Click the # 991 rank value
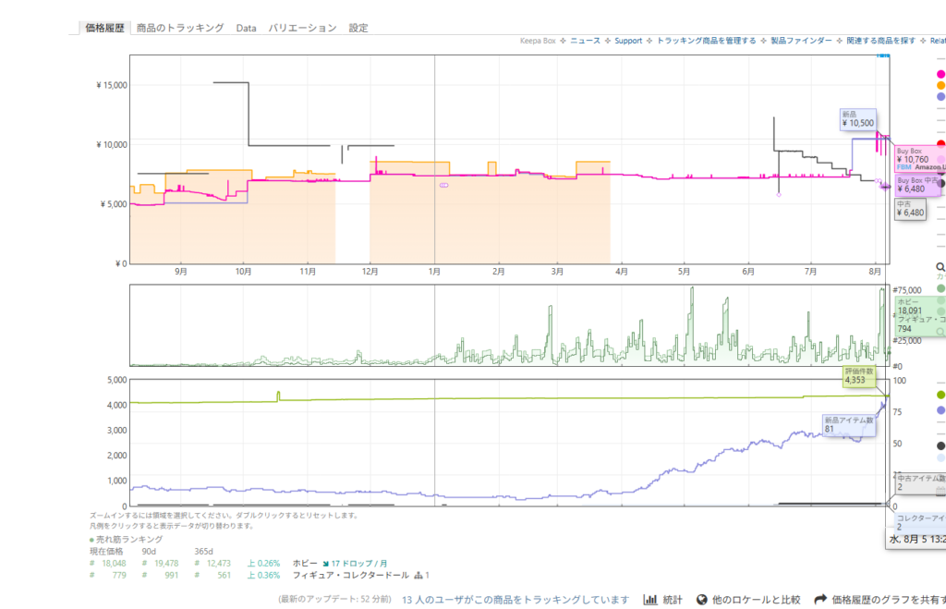Screen dimensions: 946x609 [x=161, y=575]
